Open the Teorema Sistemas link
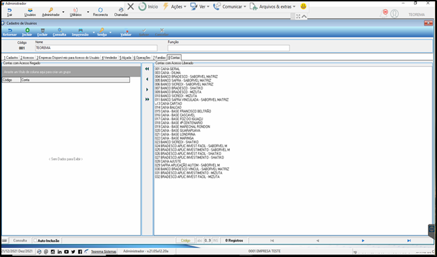The height and width of the screenshot is (257, 437). coord(104,251)
